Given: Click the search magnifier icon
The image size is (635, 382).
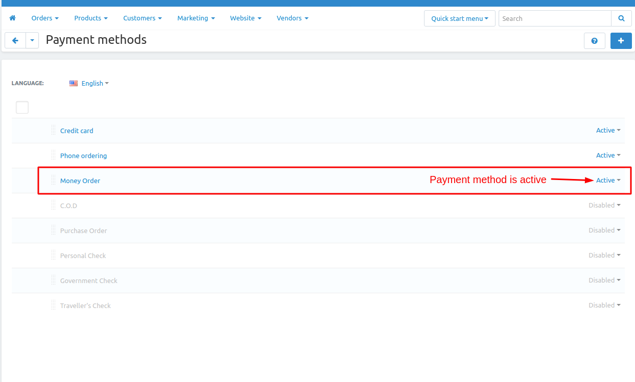Looking at the screenshot, I should pyautogui.click(x=621, y=18).
